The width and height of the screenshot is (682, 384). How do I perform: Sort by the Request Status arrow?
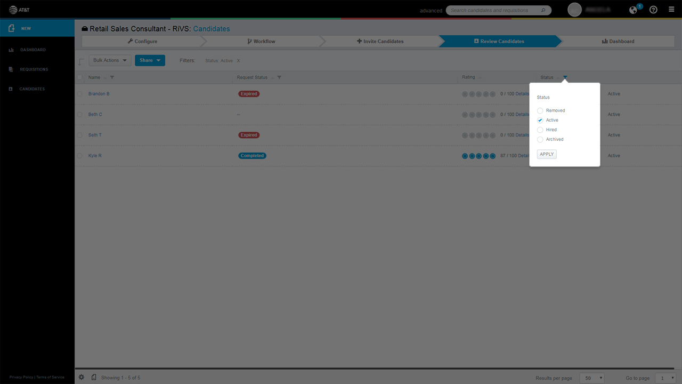point(272,78)
